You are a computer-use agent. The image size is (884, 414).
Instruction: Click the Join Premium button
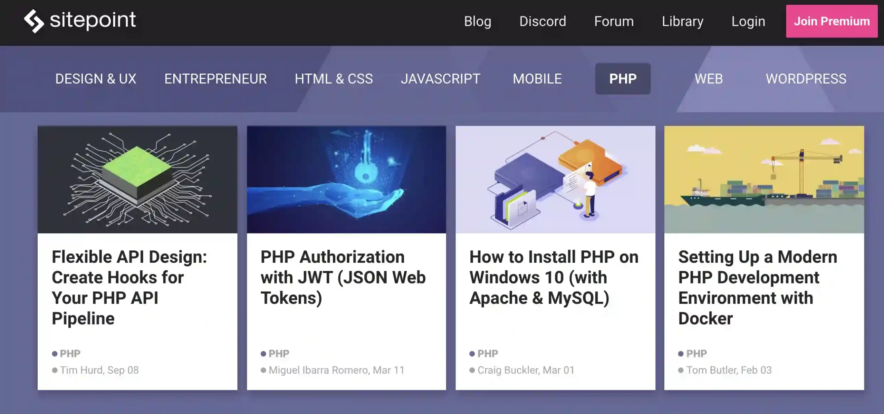pyautogui.click(x=832, y=21)
